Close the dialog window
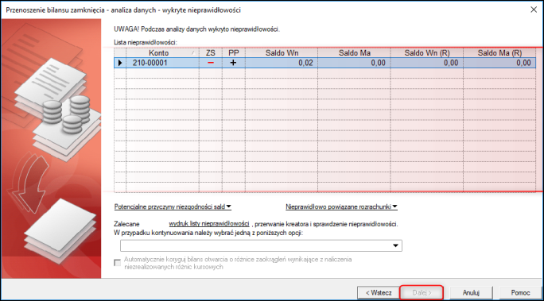 (534, 10)
